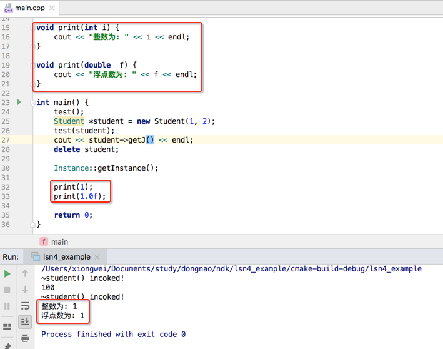Click line number 23 in the gutter
Image resolution: width=443 pixels, height=349 pixels.
click(6, 103)
